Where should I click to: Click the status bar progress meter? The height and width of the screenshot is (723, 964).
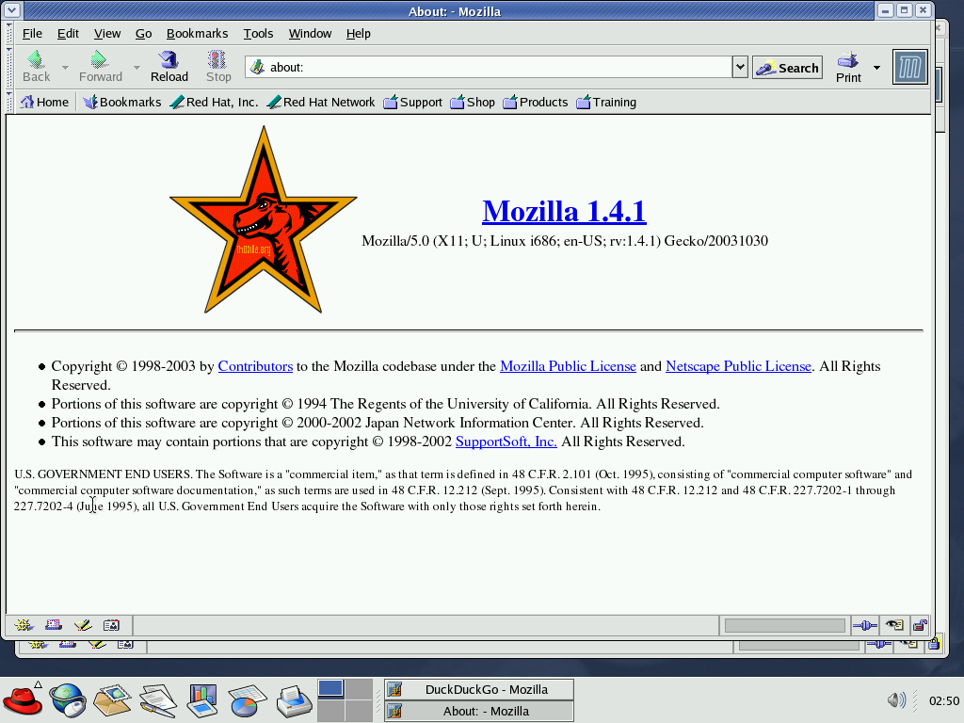click(x=784, y=625)
